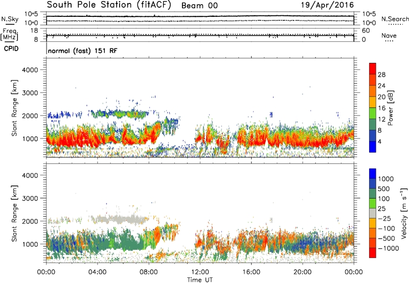Click the "Power [dB]" colorbar title
409x283 pixels.
pyautogui.click(x=390, y=108)
